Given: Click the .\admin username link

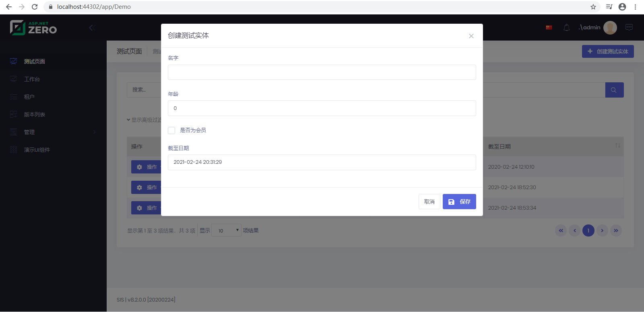Looking at the screenshot, I should click(590, 27).
